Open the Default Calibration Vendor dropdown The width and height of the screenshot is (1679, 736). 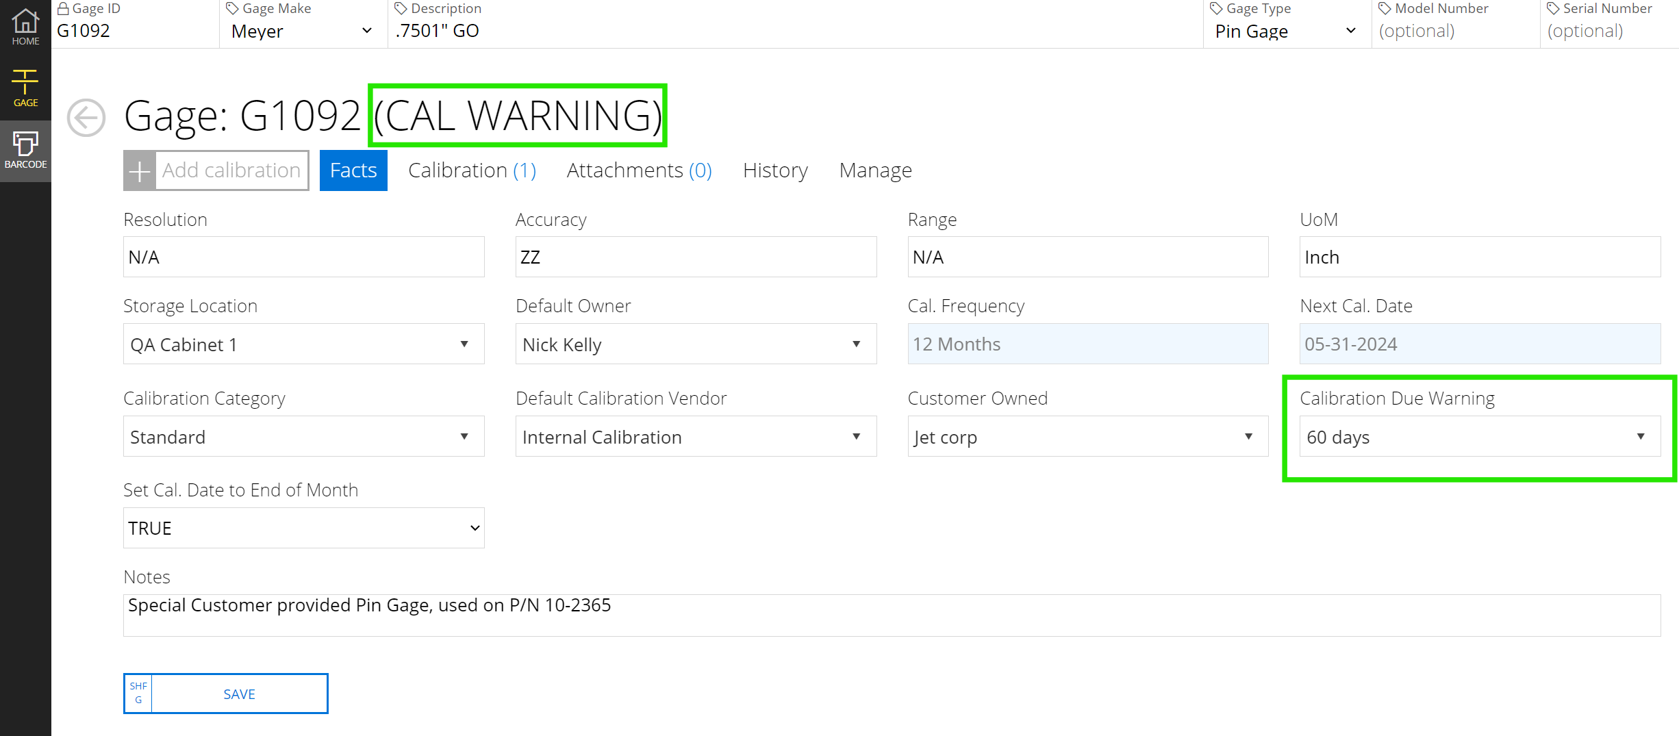(696, 437)
